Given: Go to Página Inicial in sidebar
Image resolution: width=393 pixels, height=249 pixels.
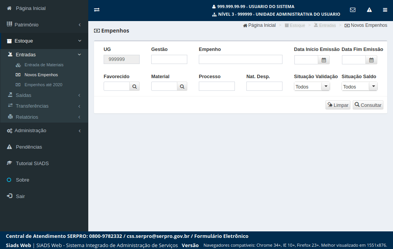Looking at the screenshot, I should [x=31, y=8].
